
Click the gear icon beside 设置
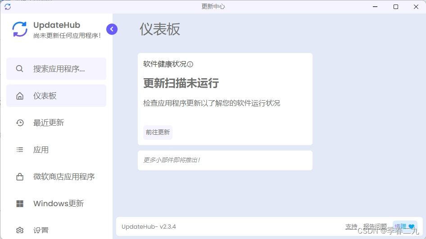click(x=19, y=230)
